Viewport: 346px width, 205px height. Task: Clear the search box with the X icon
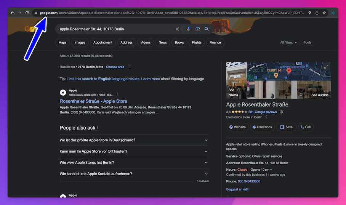(x=177, y=29)
